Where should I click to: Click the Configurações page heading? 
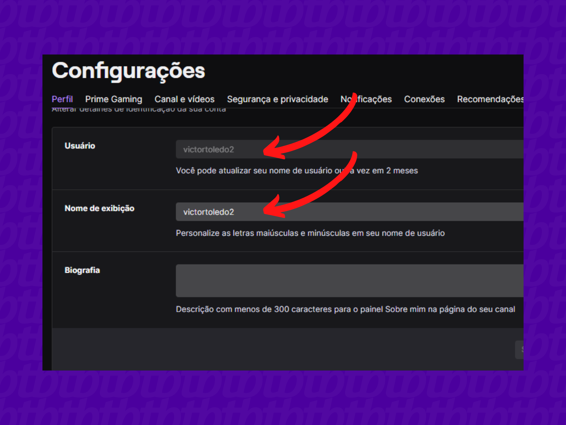point(129,71)
